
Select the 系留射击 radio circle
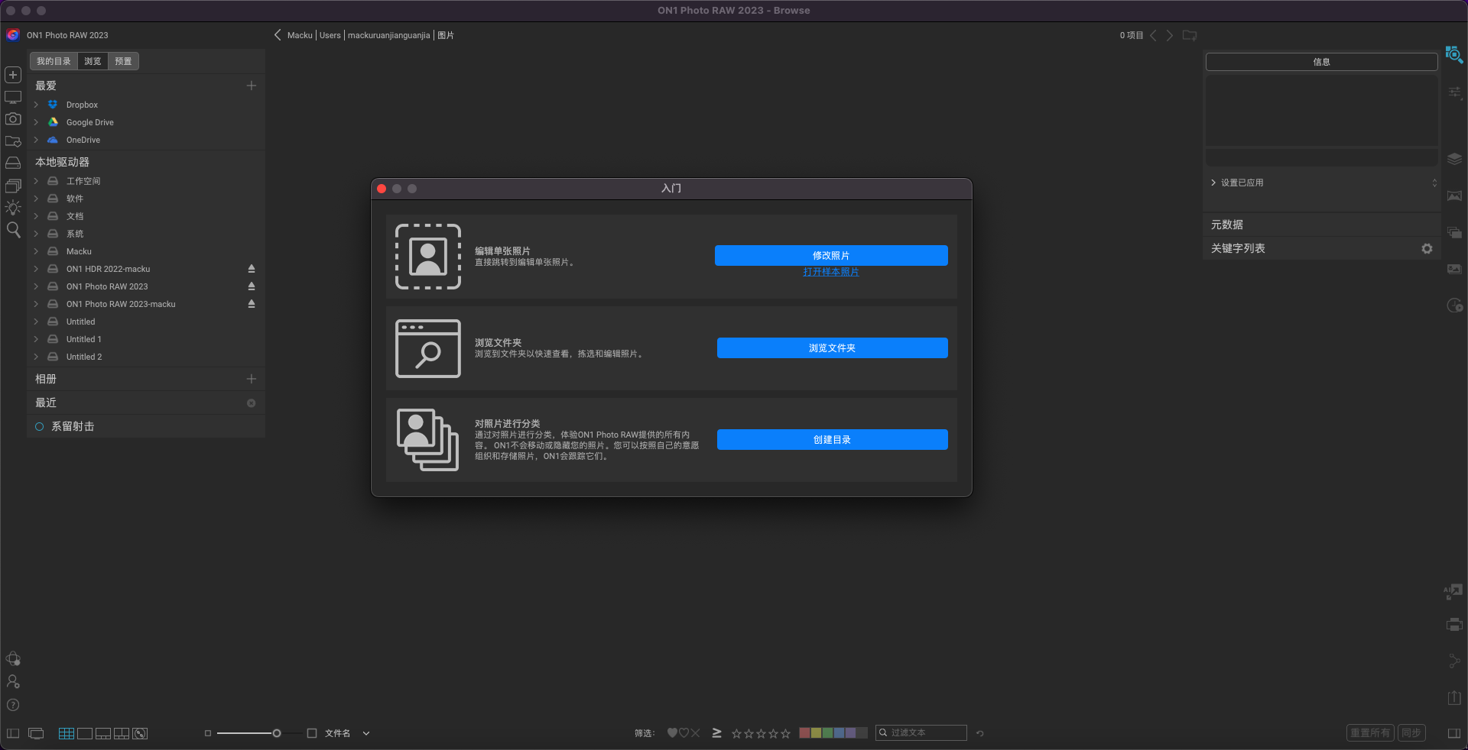[x=40, y=426]
